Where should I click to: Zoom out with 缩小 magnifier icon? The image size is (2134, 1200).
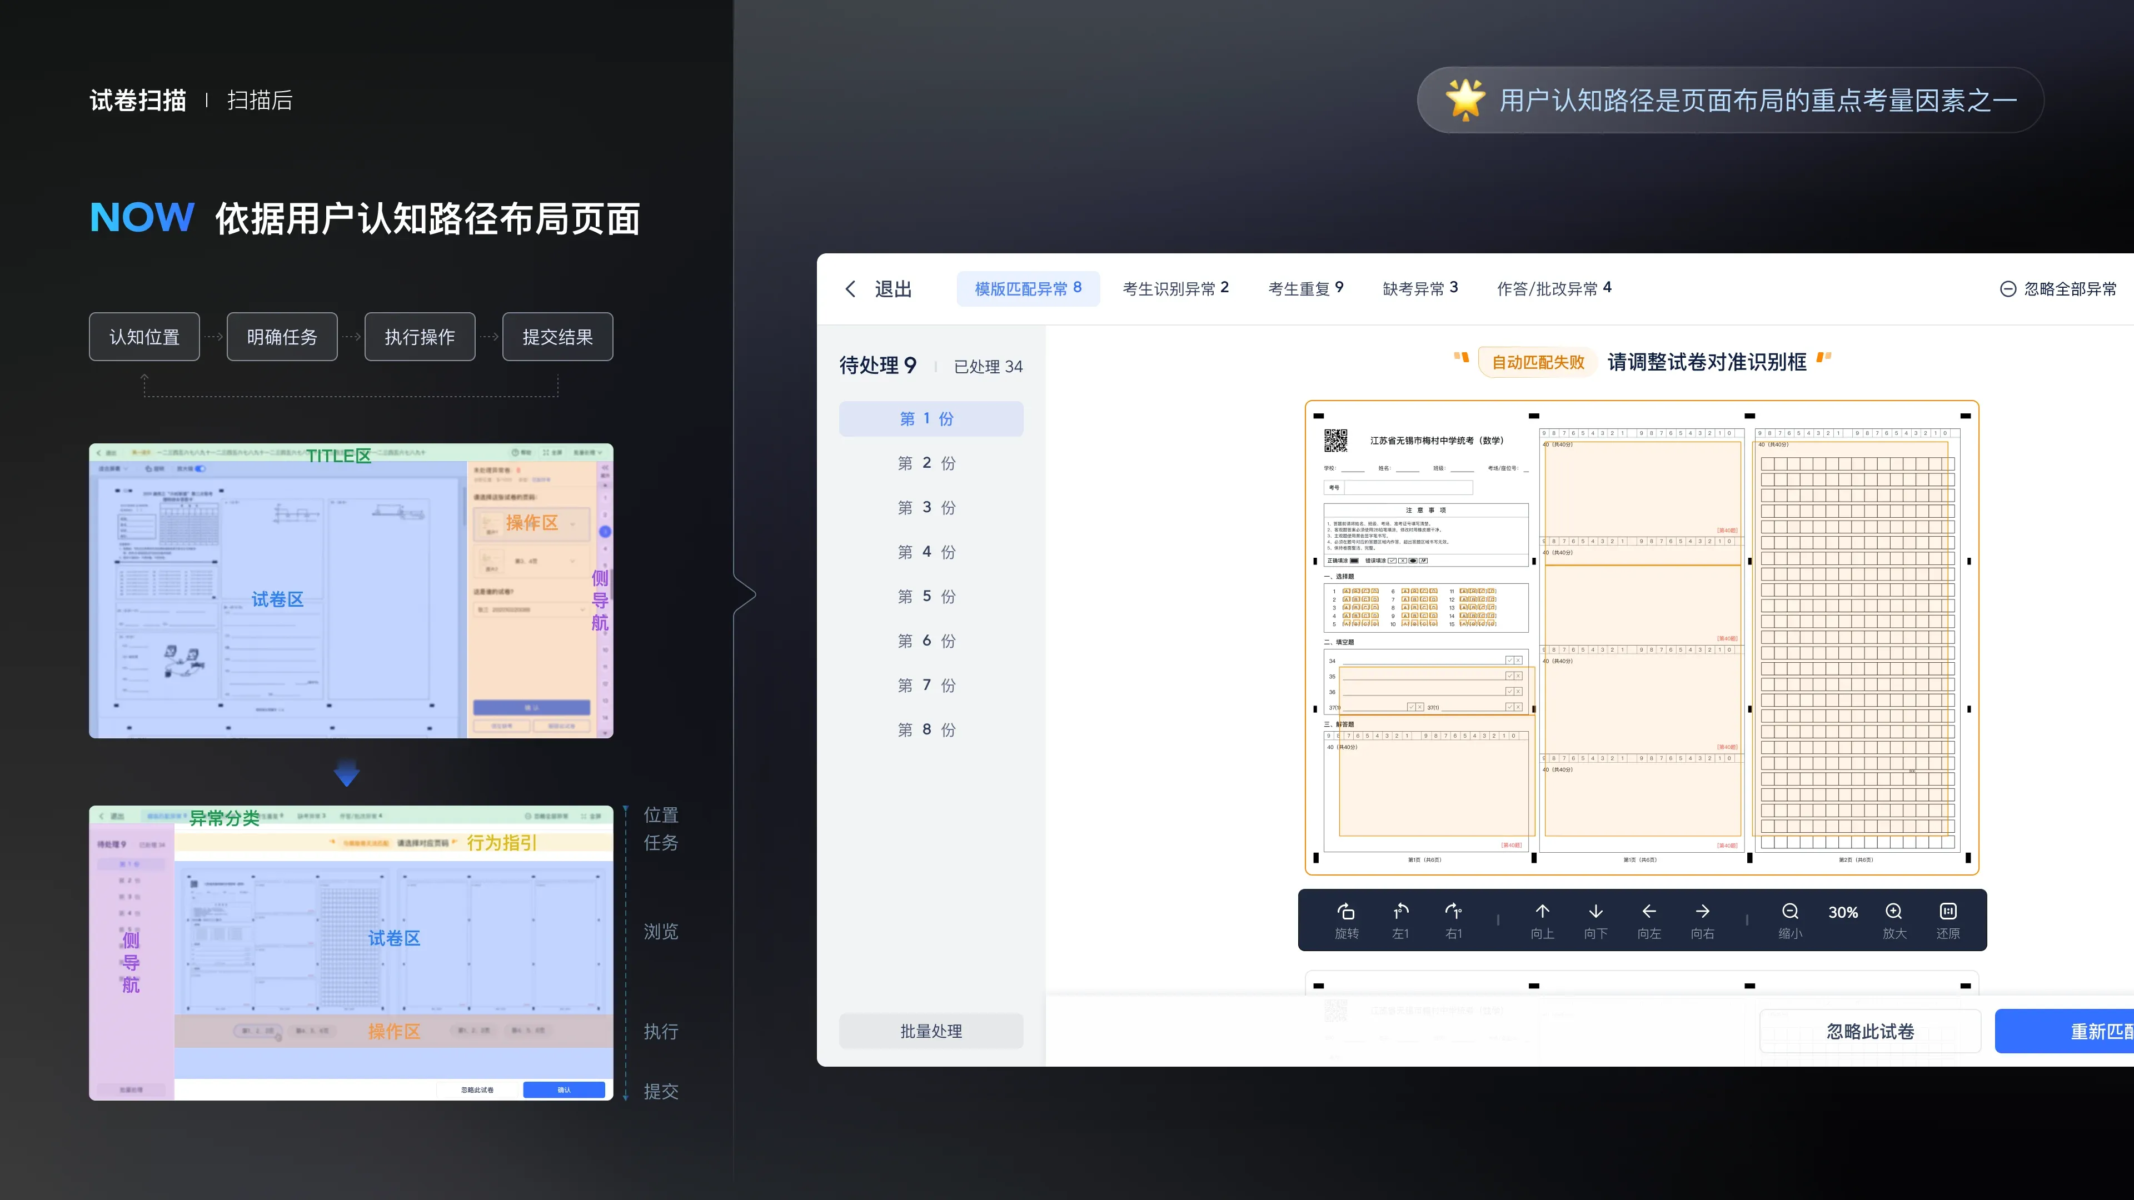point(1790,912)
